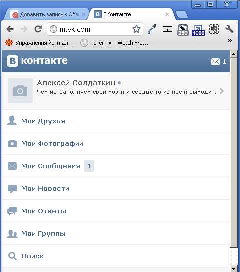Viewport: 240px width, 272px height.
Task: Open the wrench settings menu
Action: pyautogui.click(x=229, y=29)
